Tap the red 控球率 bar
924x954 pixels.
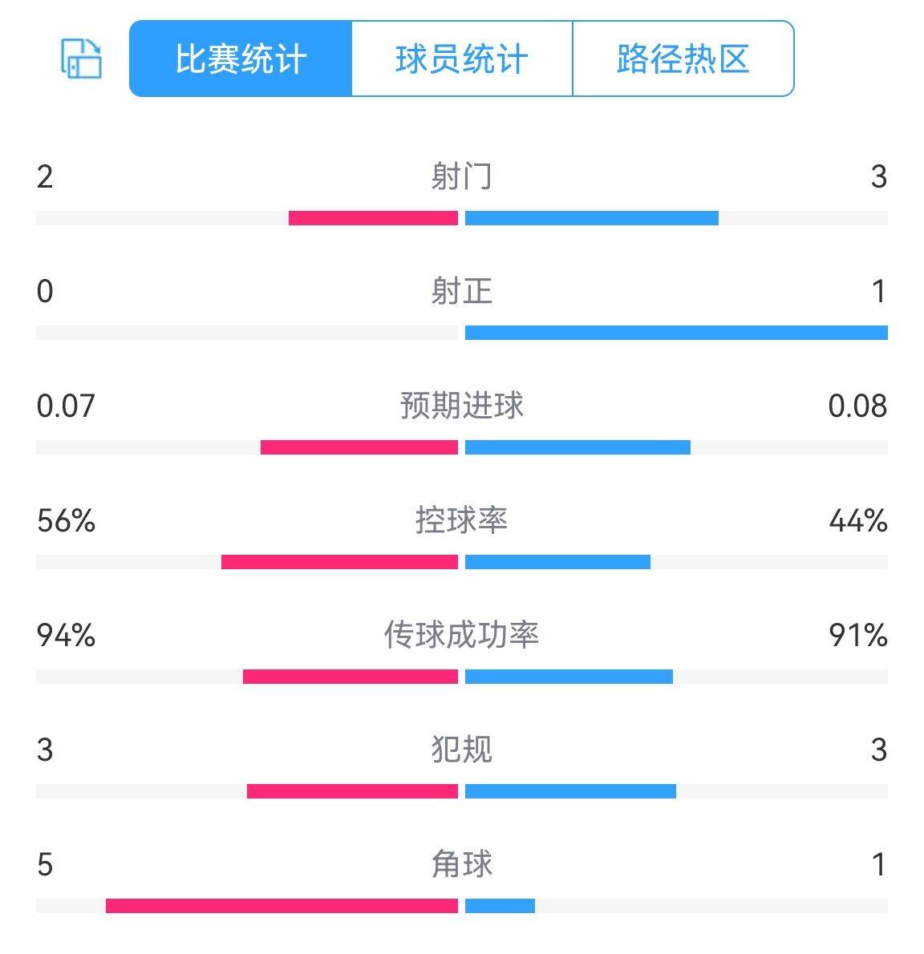click(x=339, y=562)
